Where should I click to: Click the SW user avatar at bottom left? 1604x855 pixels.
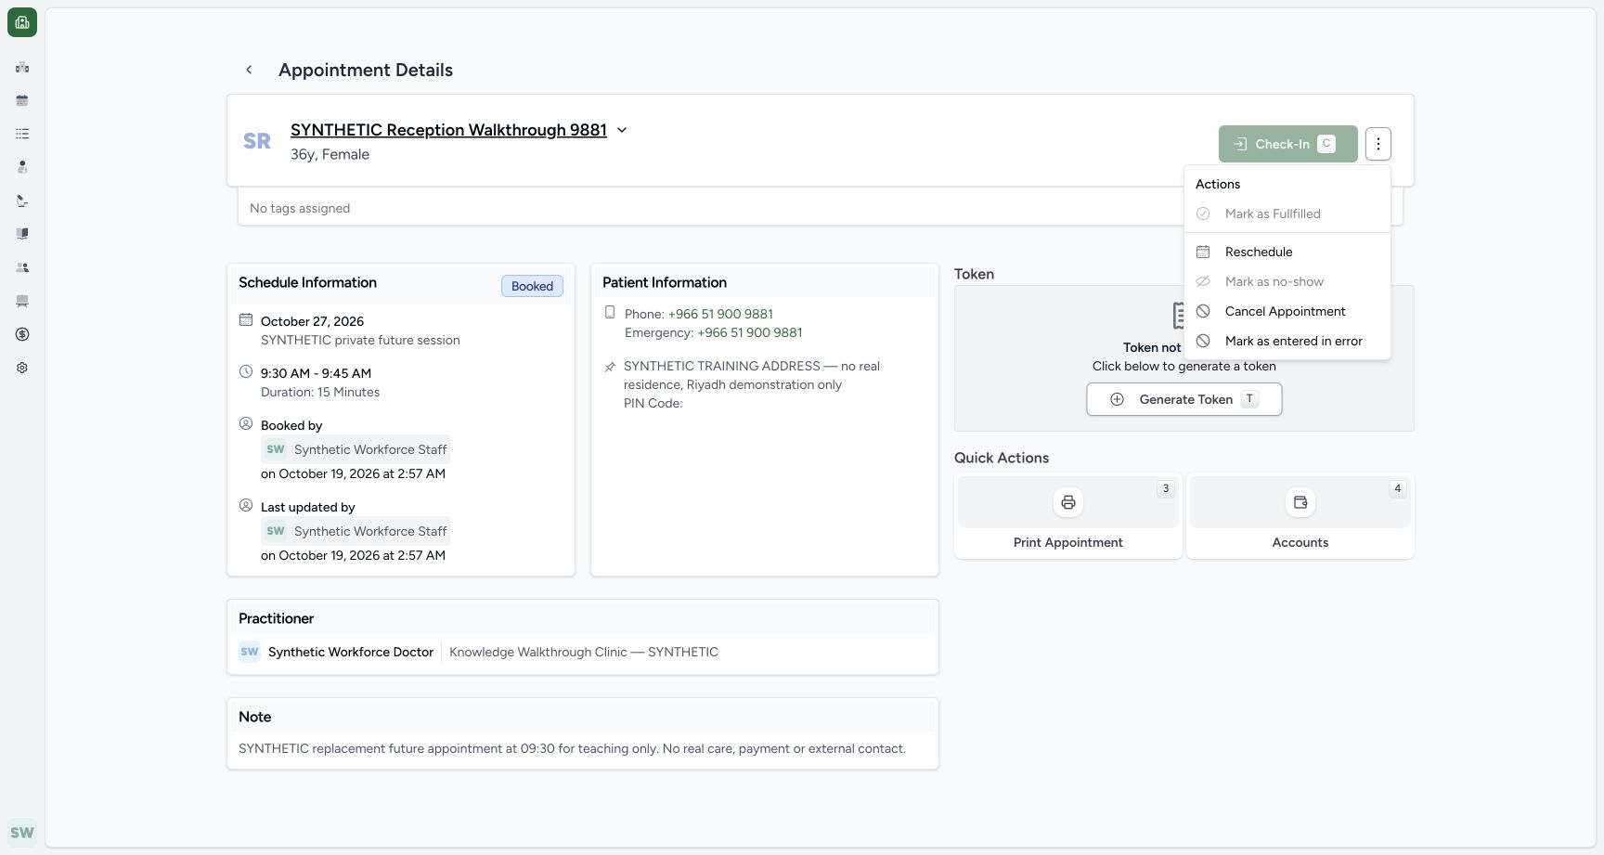pyautogui.click(x=22, y=833)
